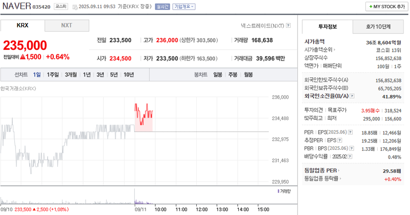Click the 29.58배 industry PER value
The image size is (410, 215).
(x=392, y=171)
